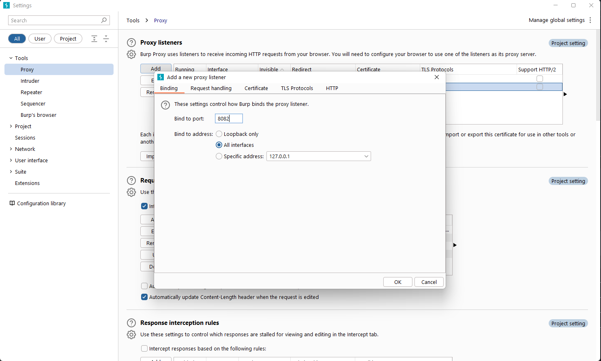Open the TLS Protocols tab
601x361 pixels.
pyautogui.click(x=297, y=88)
